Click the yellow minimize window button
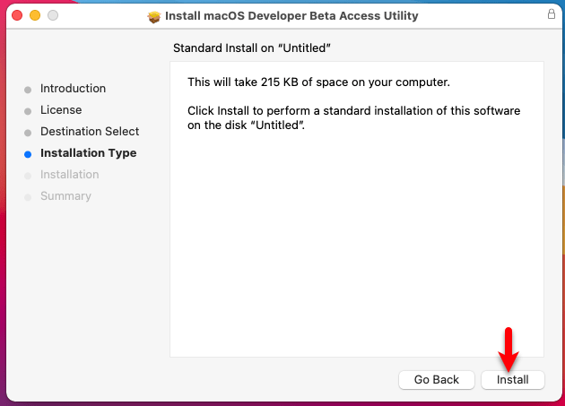Screen dimensions: 565x406 click(35, 15)
